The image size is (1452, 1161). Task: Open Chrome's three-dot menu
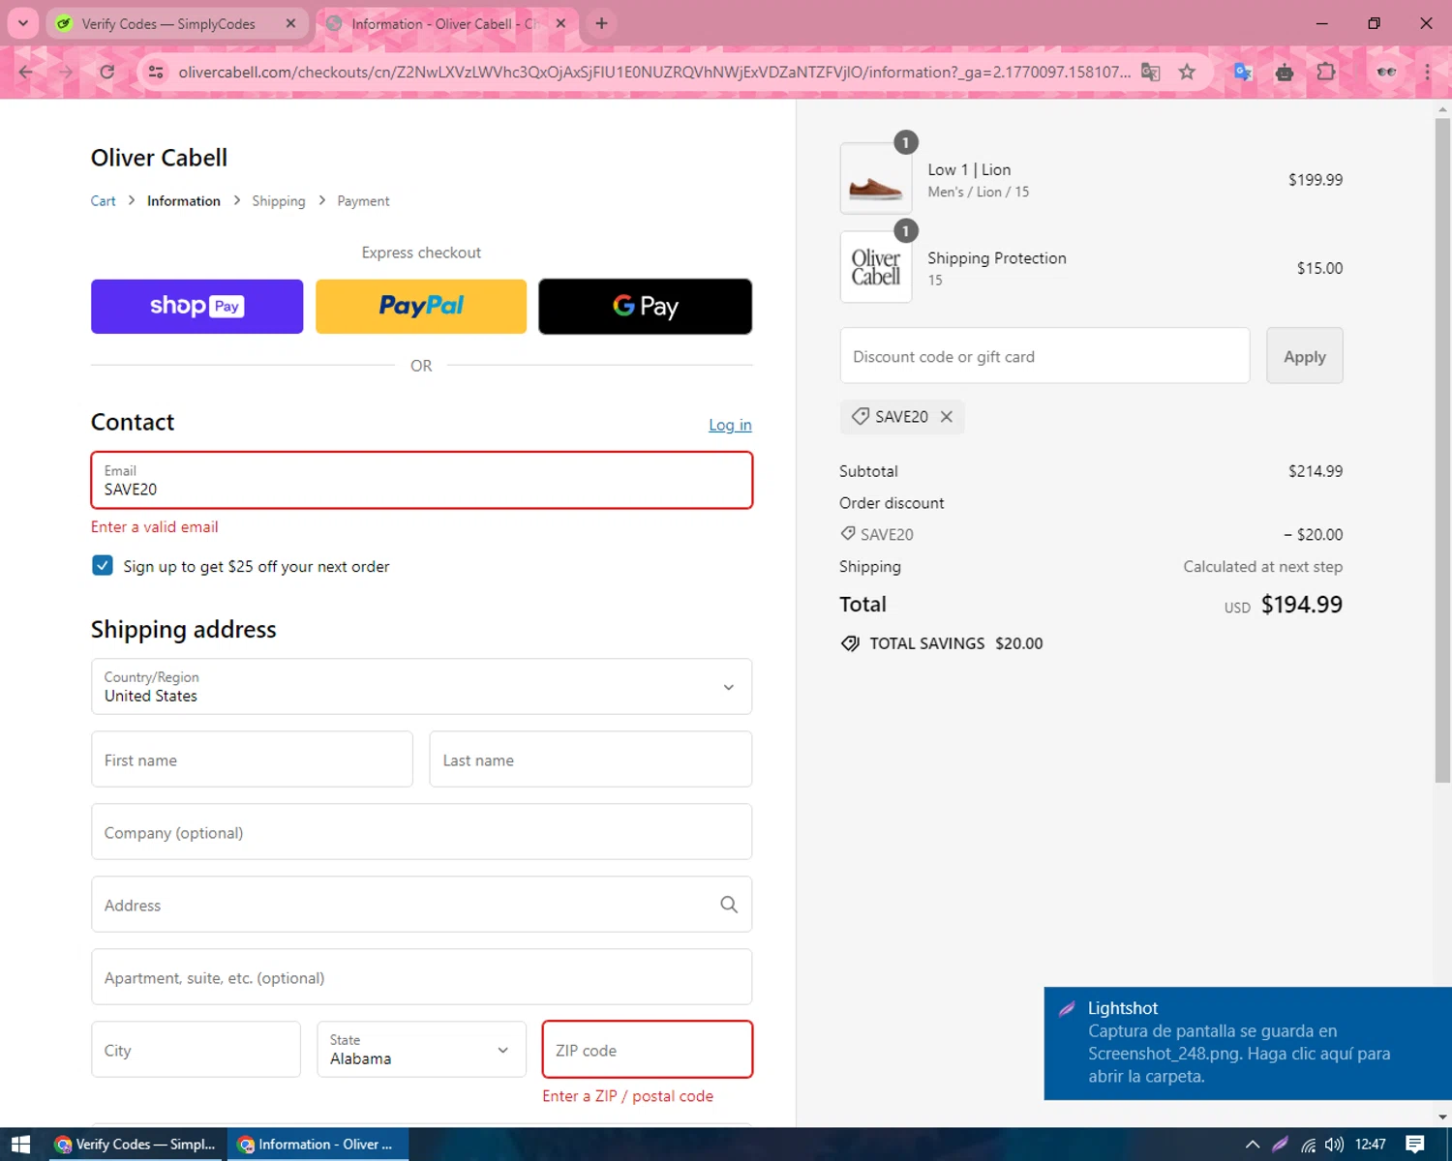point(1427,72)
